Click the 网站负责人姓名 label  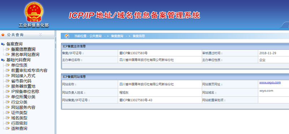pos(74,92)
